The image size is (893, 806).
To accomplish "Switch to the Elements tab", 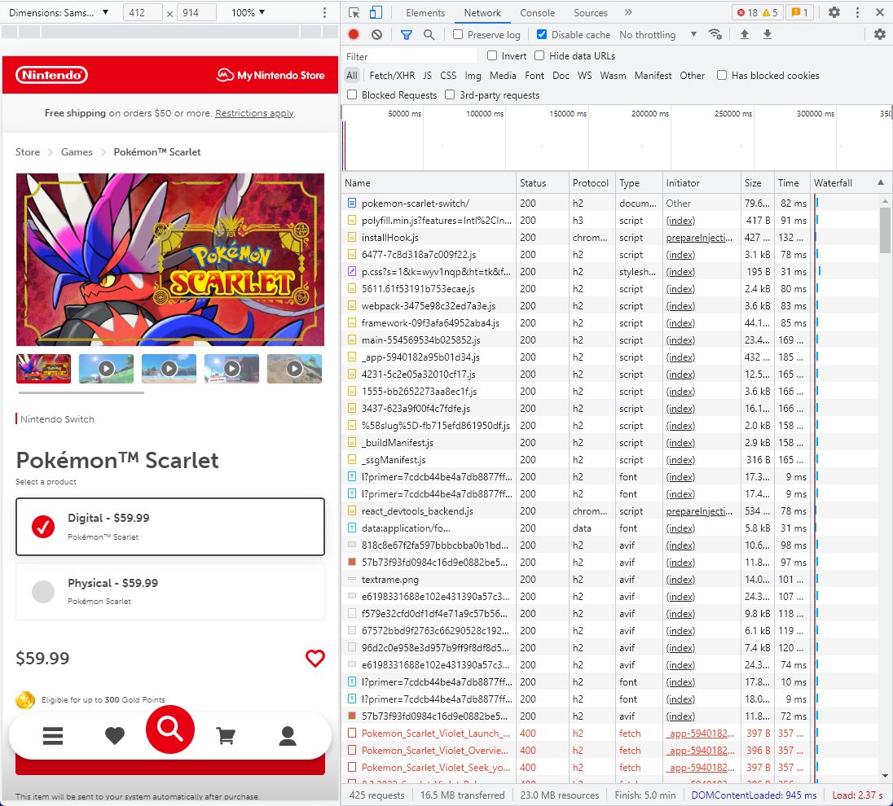I will (425, 12).
